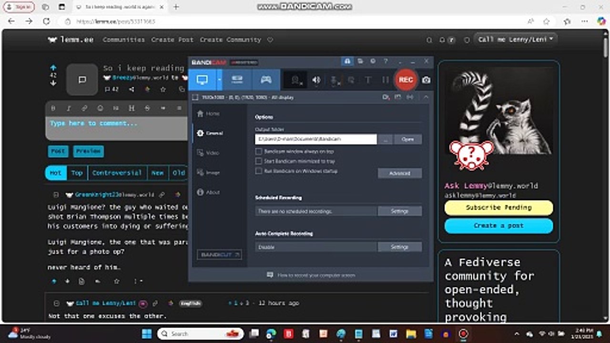
Task: Select Bandicam screen recording mode
Action: click(x=202, y=80)
